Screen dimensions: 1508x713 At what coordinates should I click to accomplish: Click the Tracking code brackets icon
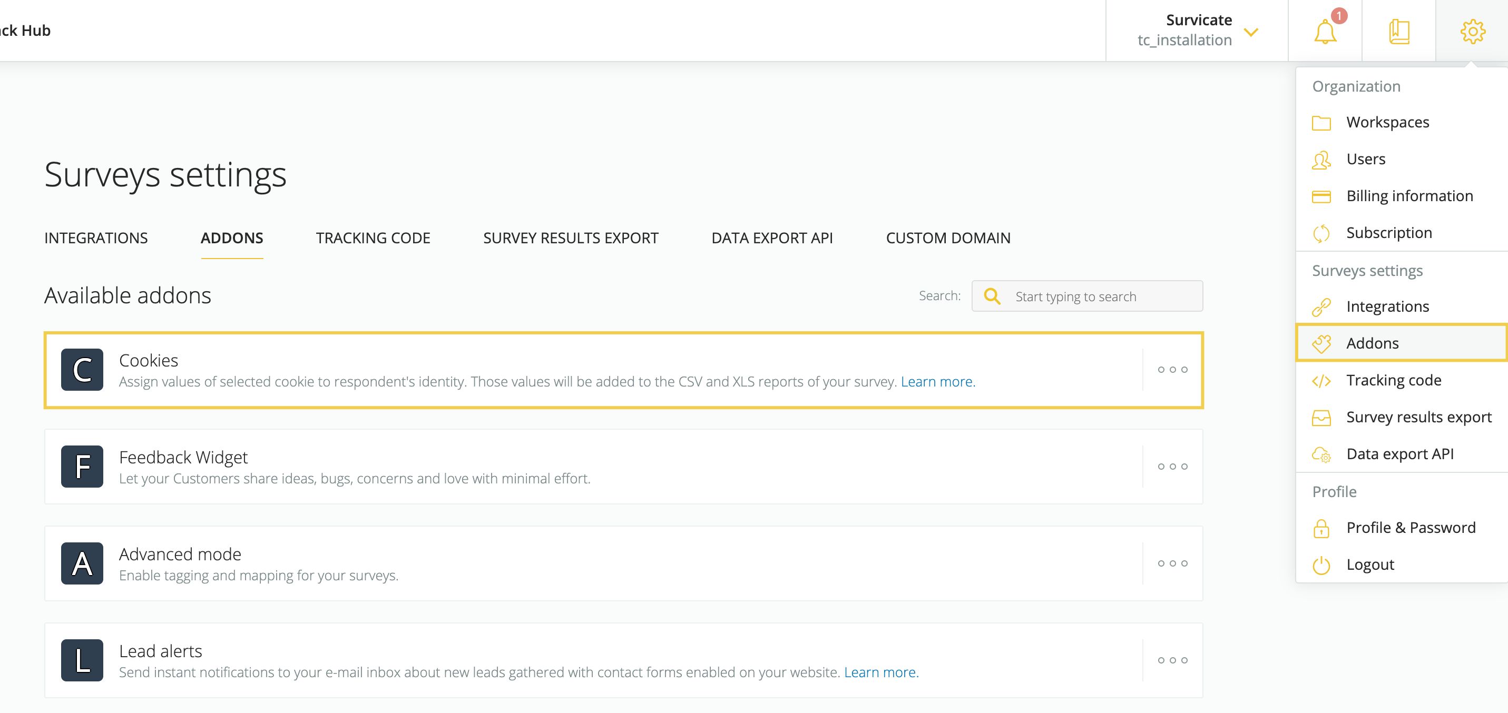1321,381
